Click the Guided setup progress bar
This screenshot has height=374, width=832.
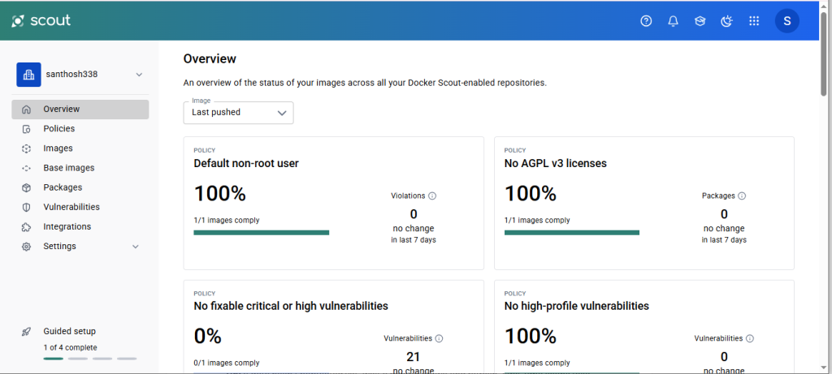pyautogui.click(x=90, y=359)
